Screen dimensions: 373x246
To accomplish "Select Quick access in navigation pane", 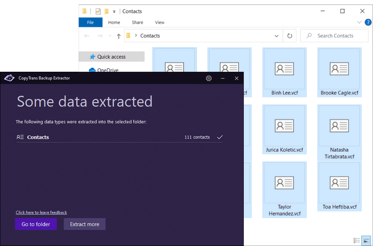I will click(x=111, y=57).
